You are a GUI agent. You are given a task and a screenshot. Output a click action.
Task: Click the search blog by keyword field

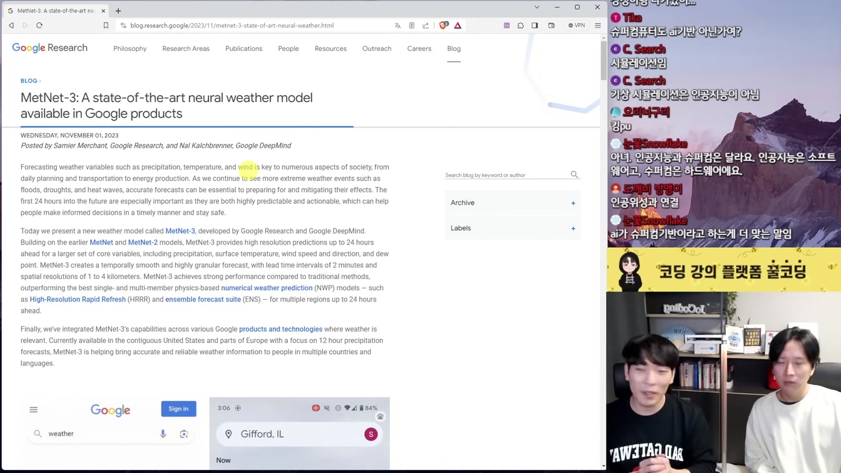[506, 175]
